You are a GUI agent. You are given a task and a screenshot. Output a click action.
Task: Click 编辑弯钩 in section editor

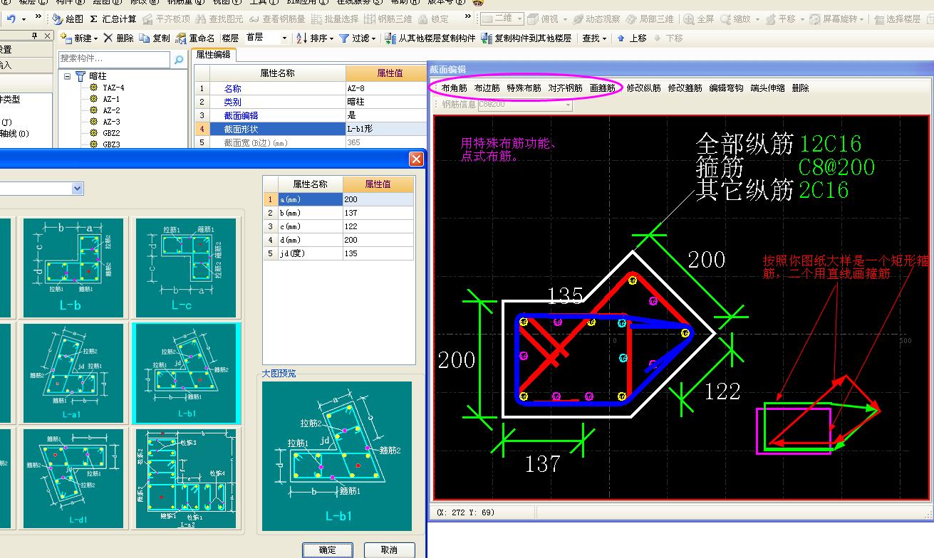[726, 88]
